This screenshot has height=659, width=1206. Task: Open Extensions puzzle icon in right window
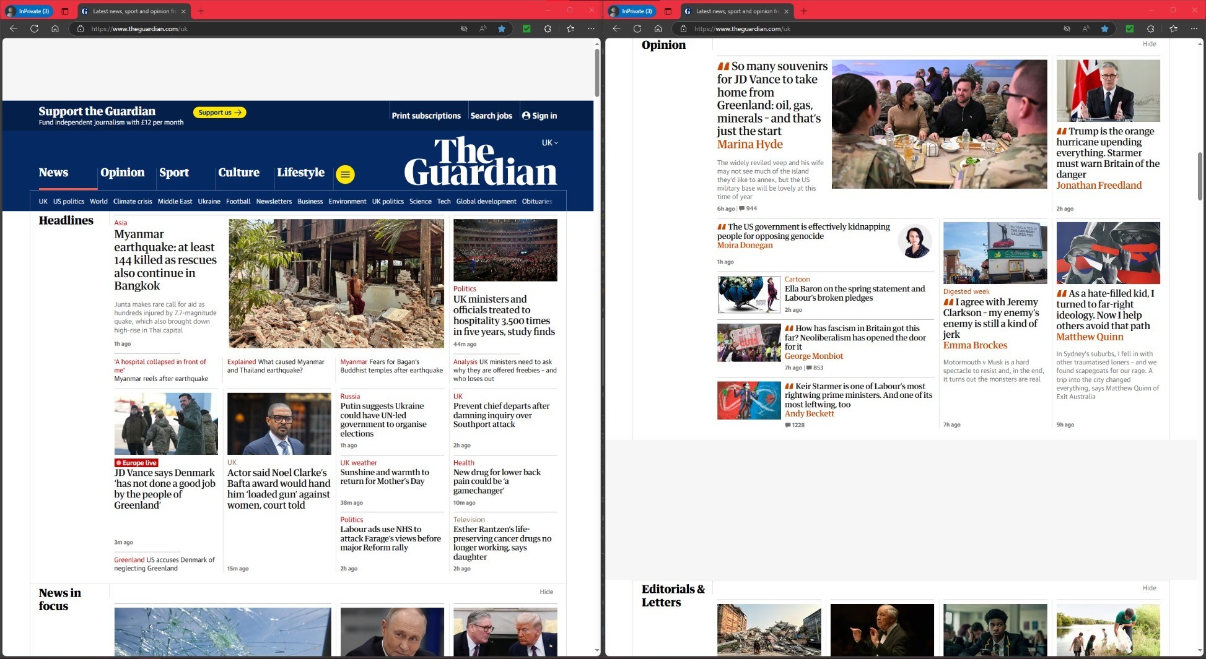(1151, 28)
